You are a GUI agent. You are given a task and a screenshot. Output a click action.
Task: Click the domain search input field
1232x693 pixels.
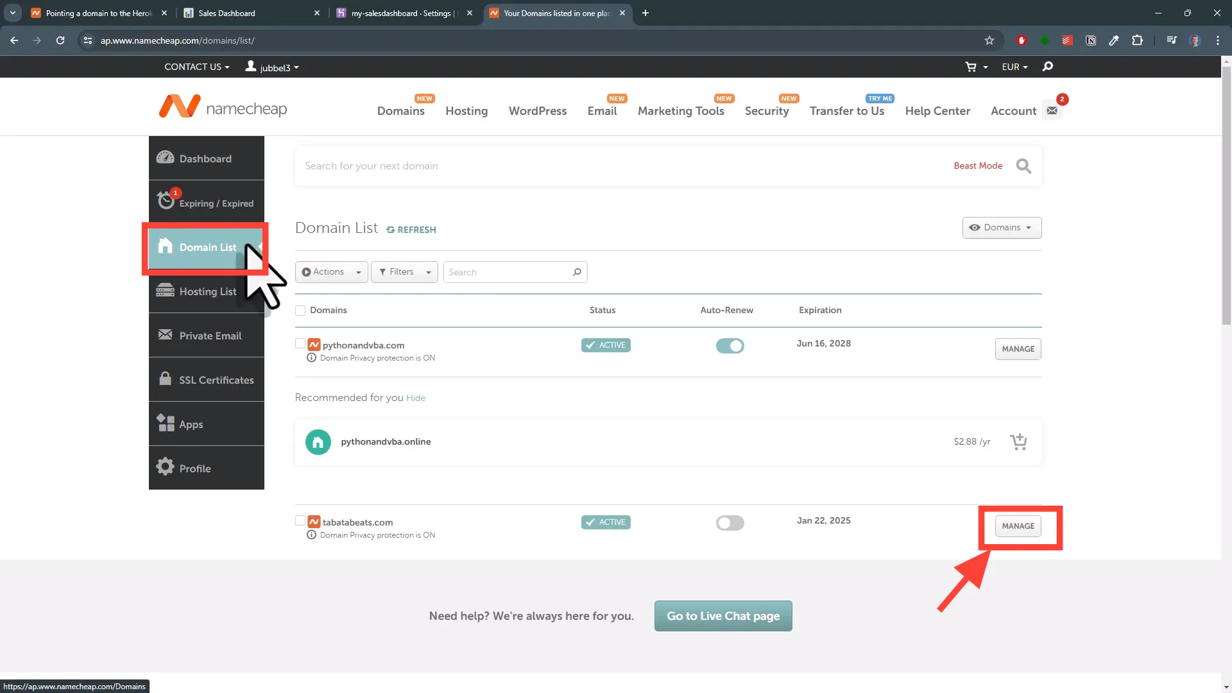point(577,166)
